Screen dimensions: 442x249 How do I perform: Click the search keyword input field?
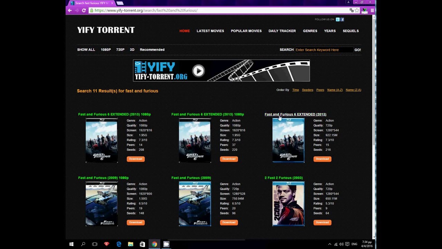pos(324,50)
